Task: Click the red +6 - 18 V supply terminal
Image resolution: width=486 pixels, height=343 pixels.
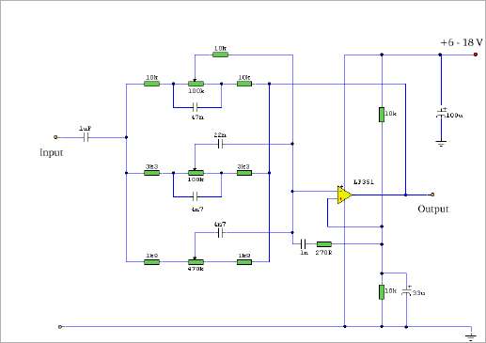Action: point(476,55)
